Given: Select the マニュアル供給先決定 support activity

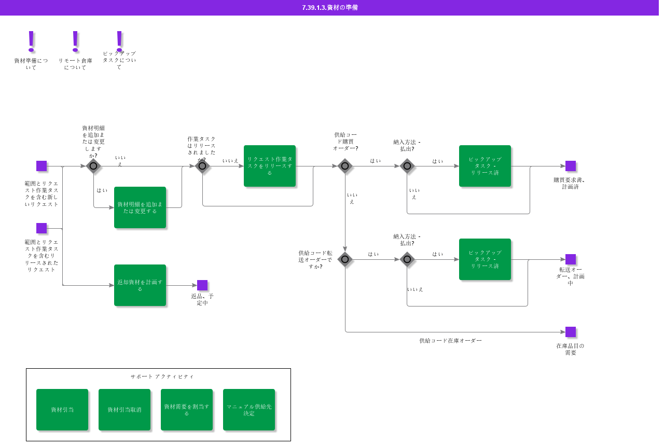Looking at the screenshot, I should pos(249,410).
